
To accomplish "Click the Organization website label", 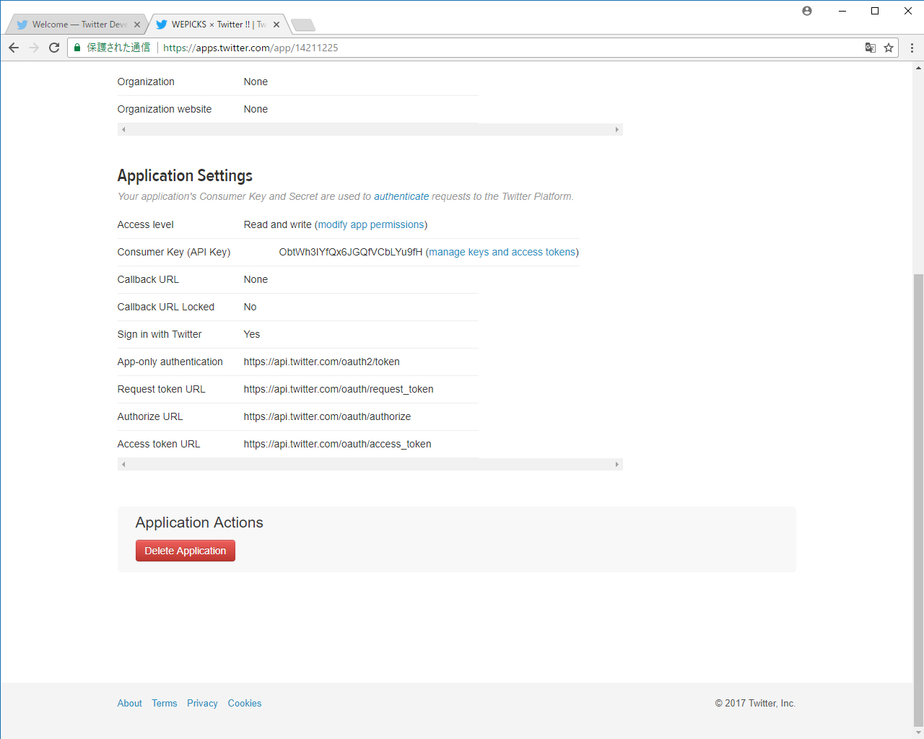I will (x=165, y=109).
